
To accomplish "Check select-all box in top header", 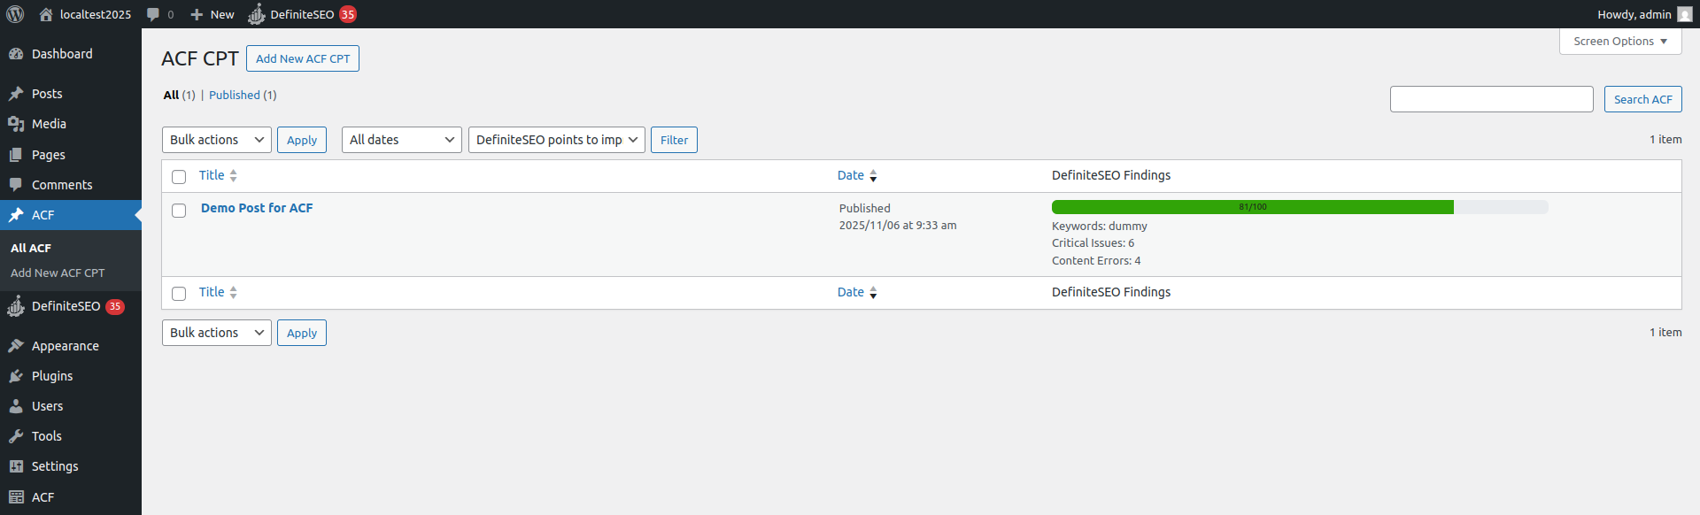I will 179,177.
